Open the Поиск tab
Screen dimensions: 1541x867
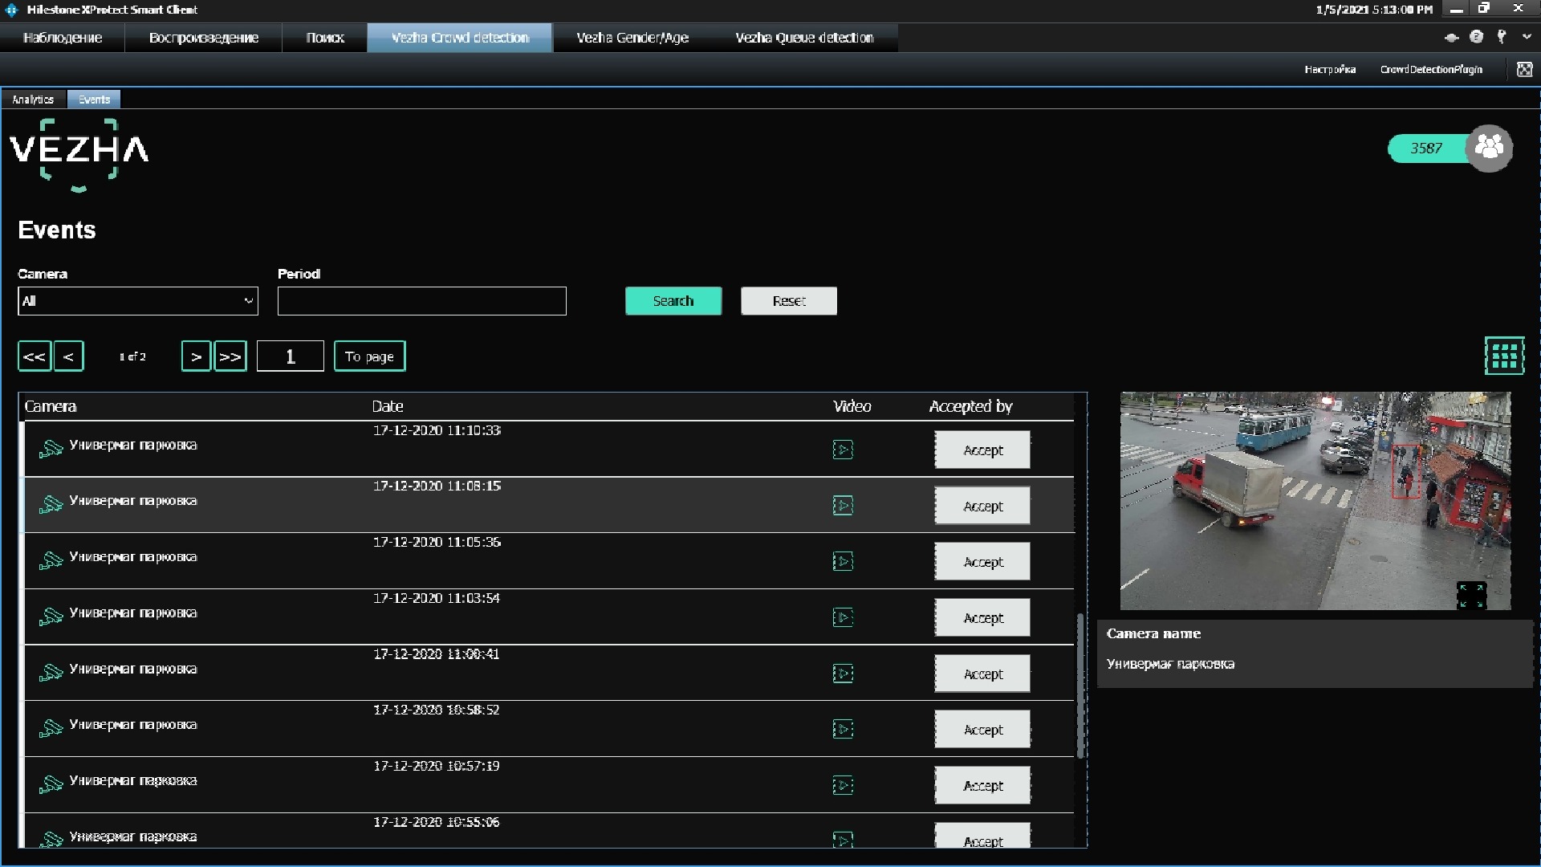coord(325,38)
